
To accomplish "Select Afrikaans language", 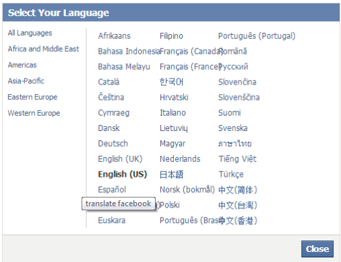I will (x=114, y=36).
